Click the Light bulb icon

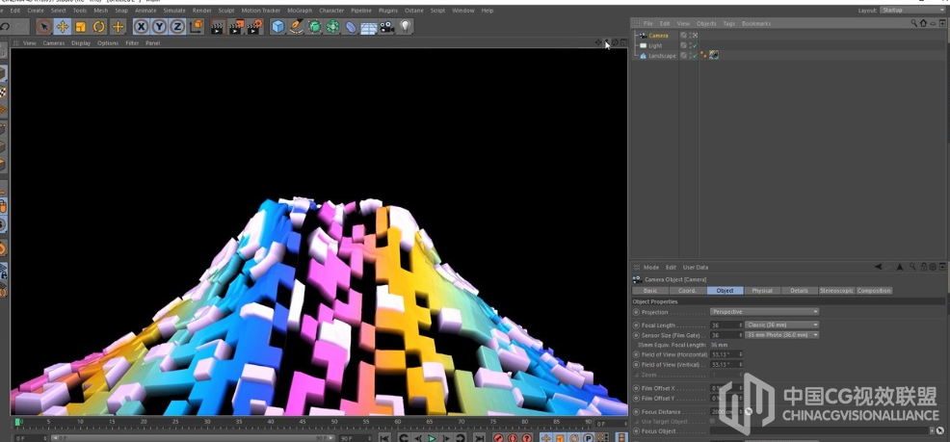point(406,27)
